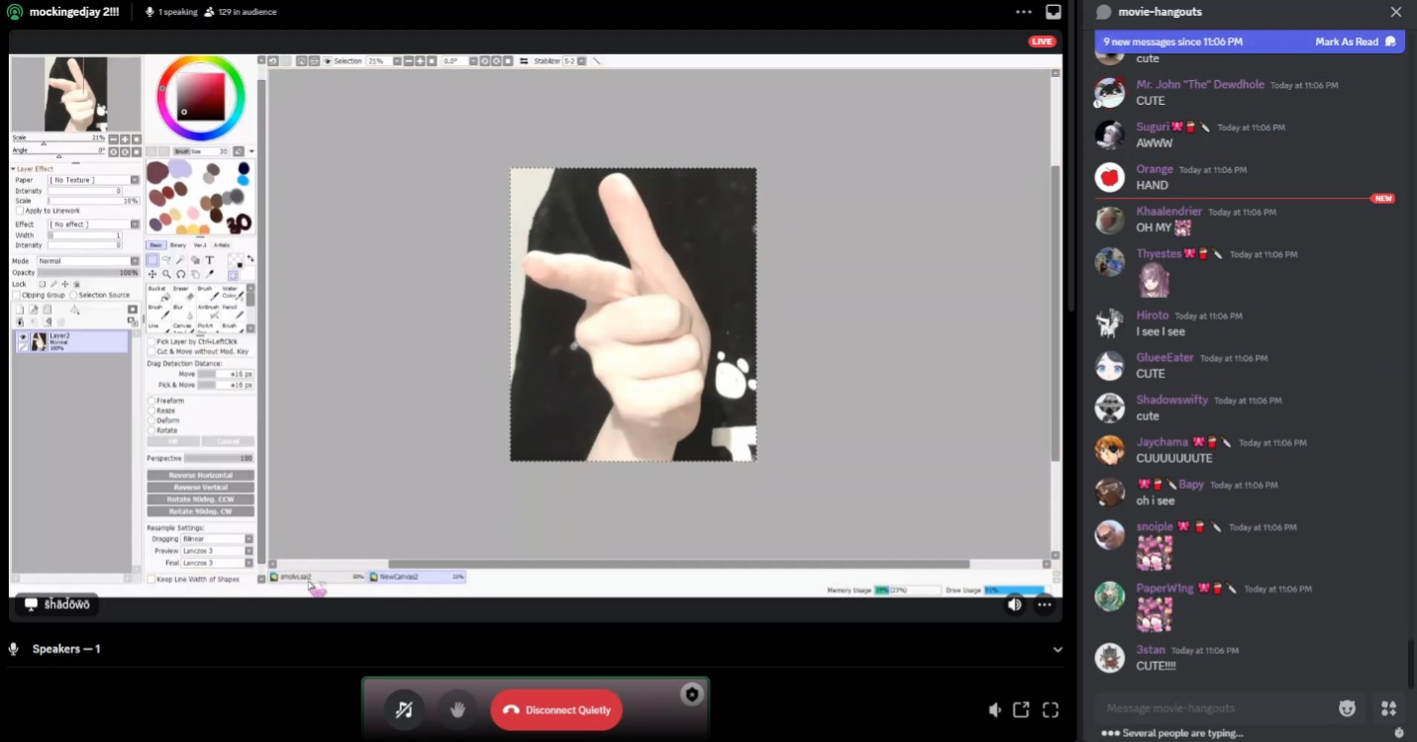This screenshot has height=742, width=1417.
Task: Toggle the crossed-out music note button
Action: click(404, 709)
